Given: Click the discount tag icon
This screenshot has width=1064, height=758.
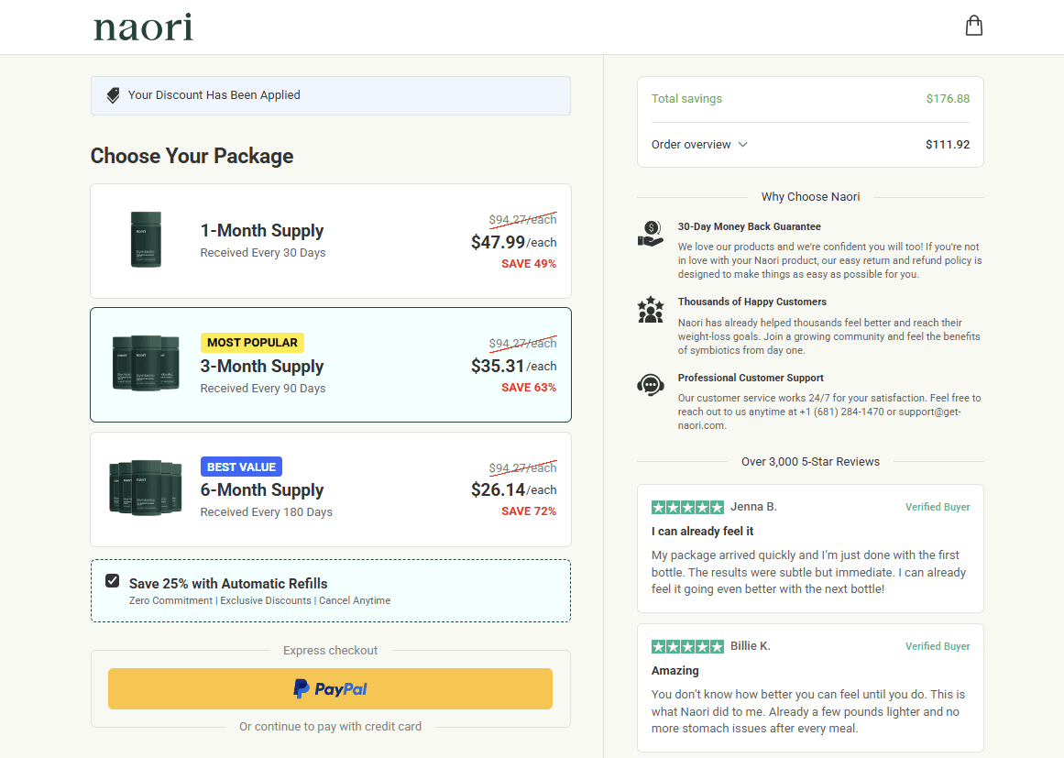Looking at the screenshot, I should coord(114,95).
